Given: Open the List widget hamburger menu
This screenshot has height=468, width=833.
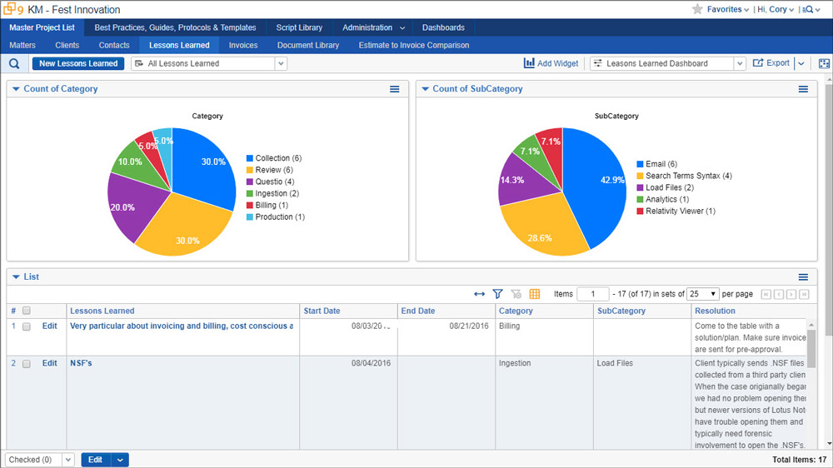Looking at the screenshot, I should tap(803, 277).
